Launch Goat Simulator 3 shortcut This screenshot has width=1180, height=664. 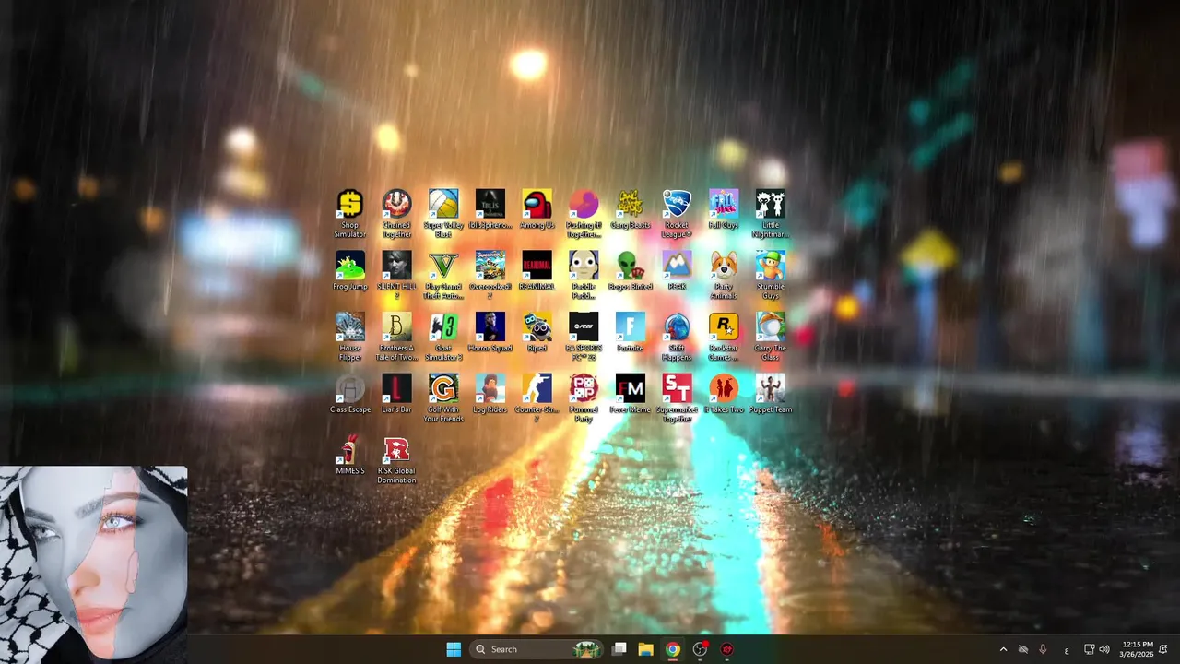pyautogui.click(x=443, y=326)
